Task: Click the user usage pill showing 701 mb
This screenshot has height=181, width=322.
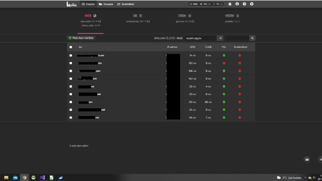Action: 206,4
